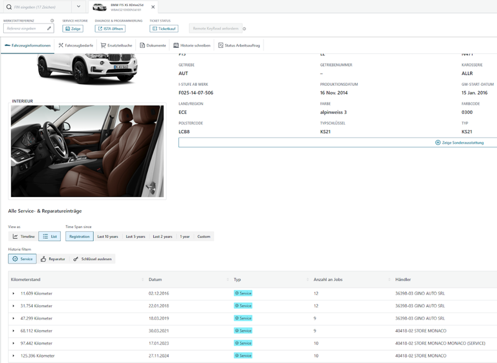The width and height of the screenshot is (497, 363).
Task: Click the search magnifier icon in FIN field
Action: click(8, 7)
